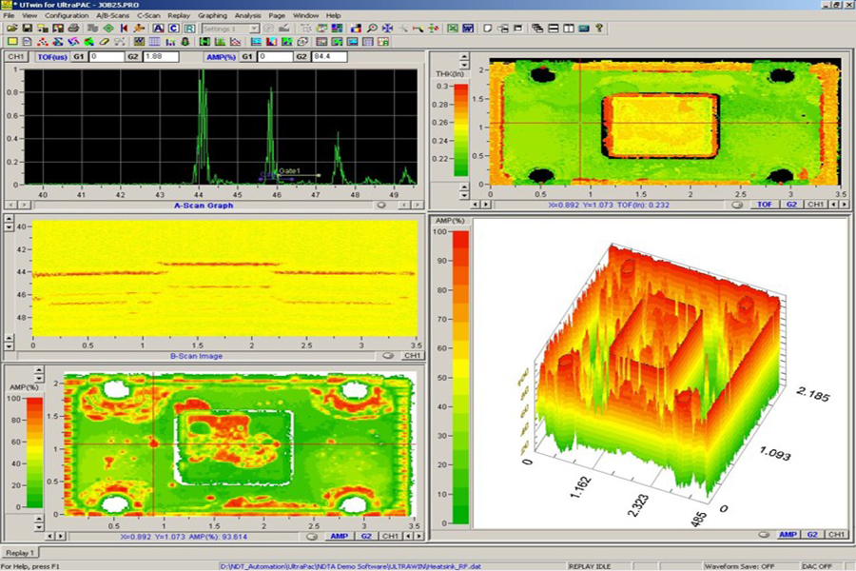
Task: Click the yellow question mark help icon
Action: click(x=599, y=29)
